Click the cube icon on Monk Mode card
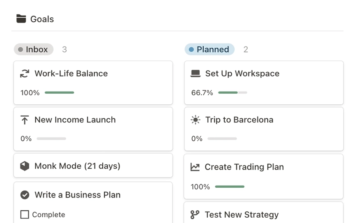The width and height of the screenshot is (357, 223). tap(25, 166)
